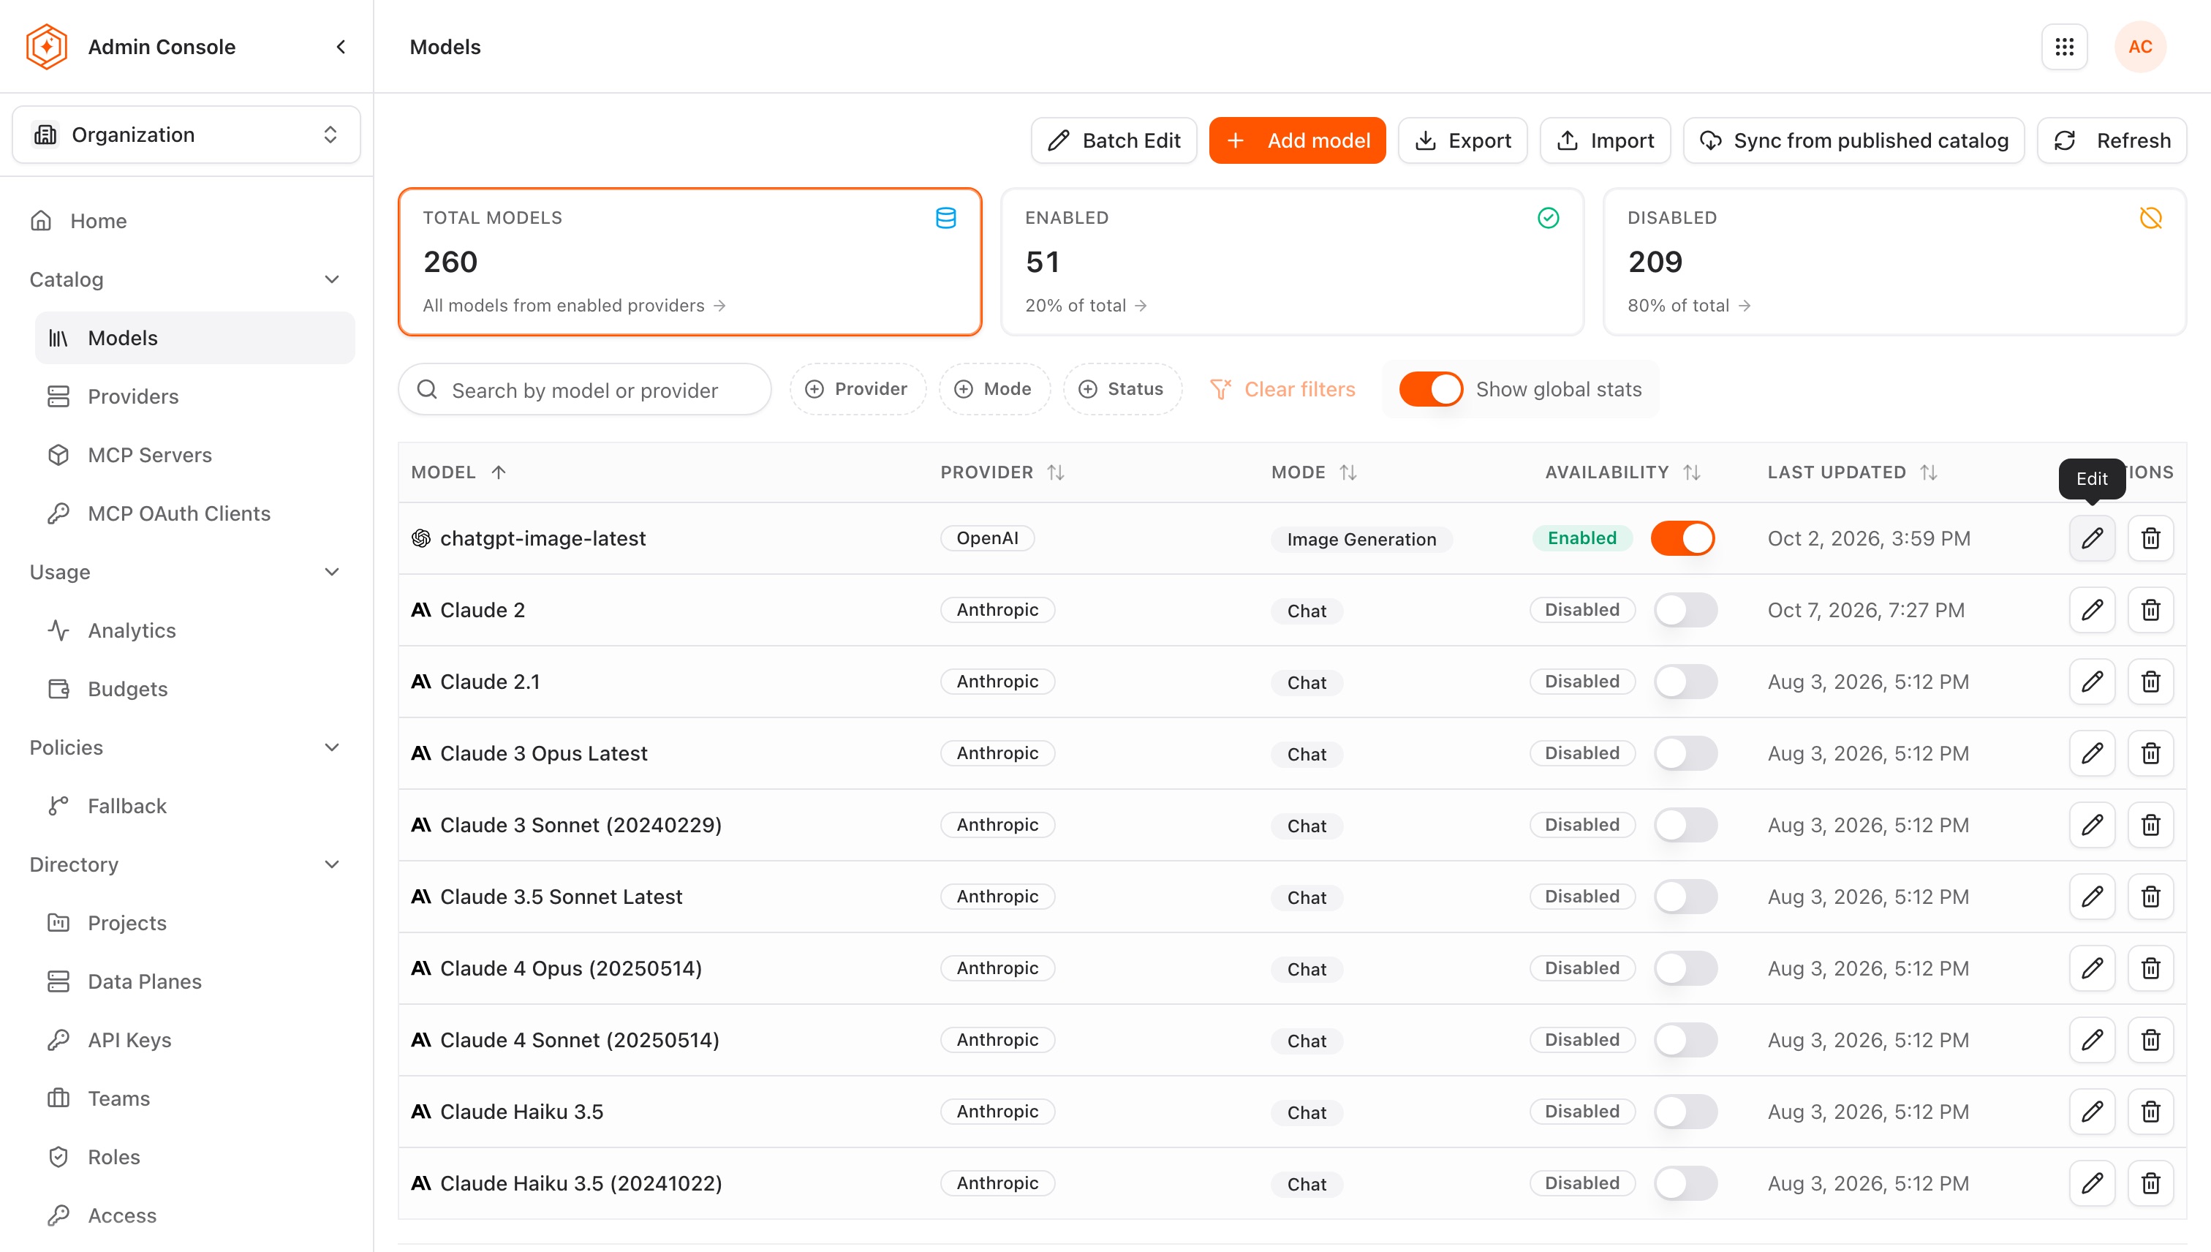Viewport: 2211px width, 1252px height.
Task: Delete the chatgpt-image-latest model
Action: coord(2150,538)
